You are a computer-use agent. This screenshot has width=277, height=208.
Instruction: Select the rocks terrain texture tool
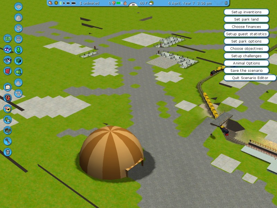(x=18, y=93)
